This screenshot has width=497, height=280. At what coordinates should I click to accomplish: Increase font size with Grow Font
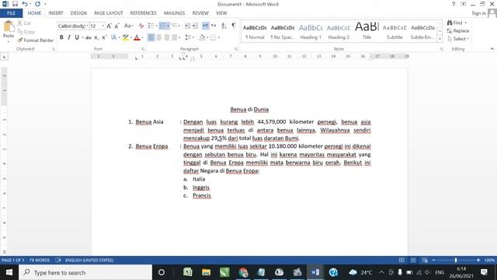click(109, 26)
